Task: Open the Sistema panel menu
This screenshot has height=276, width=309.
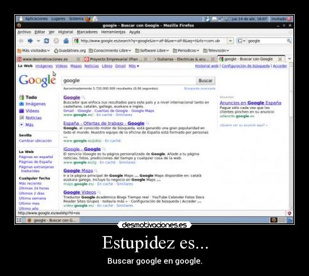Action: pyautogui.click(x=76, y=19)
